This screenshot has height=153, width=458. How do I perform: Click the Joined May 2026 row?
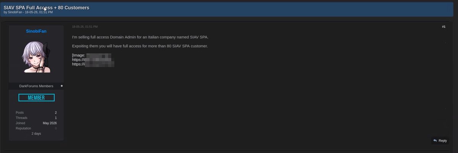36,123
